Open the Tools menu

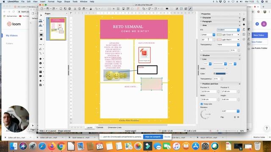[x=75, y=2]
